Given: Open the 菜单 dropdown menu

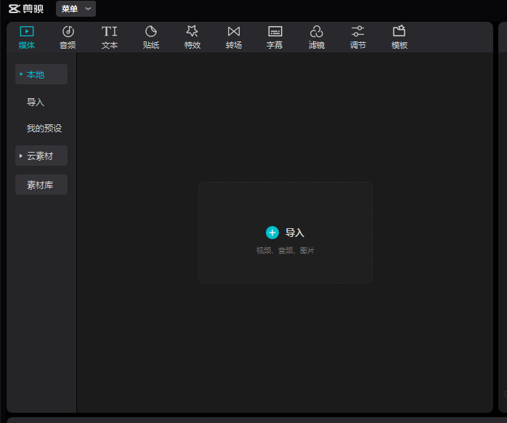Looking at the screenshot, I should click(x=76, y=9).
